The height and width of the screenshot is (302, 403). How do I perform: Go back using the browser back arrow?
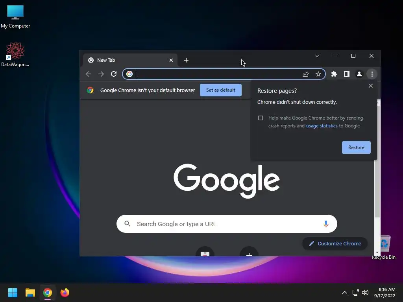[89, 74]
